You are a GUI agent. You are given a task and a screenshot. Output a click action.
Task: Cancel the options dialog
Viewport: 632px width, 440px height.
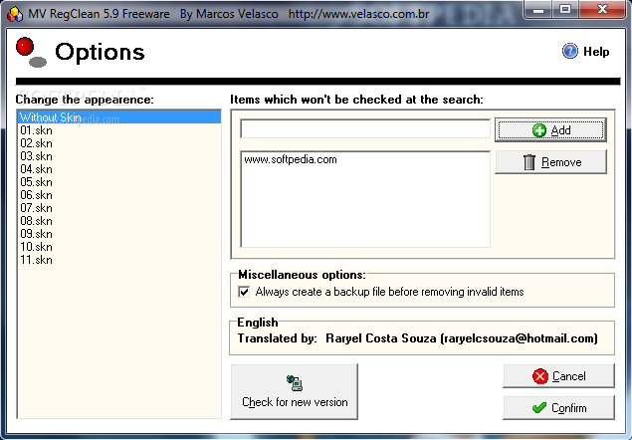[558, 376]
